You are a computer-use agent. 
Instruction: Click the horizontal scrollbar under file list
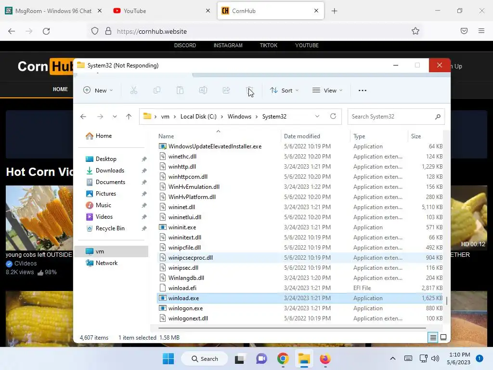(x=292, y=328)
